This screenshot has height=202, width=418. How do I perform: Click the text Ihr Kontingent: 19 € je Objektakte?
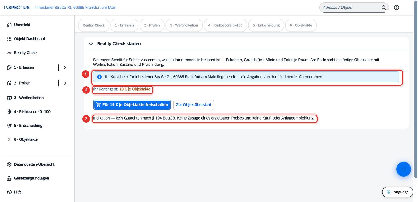(122, 89)
